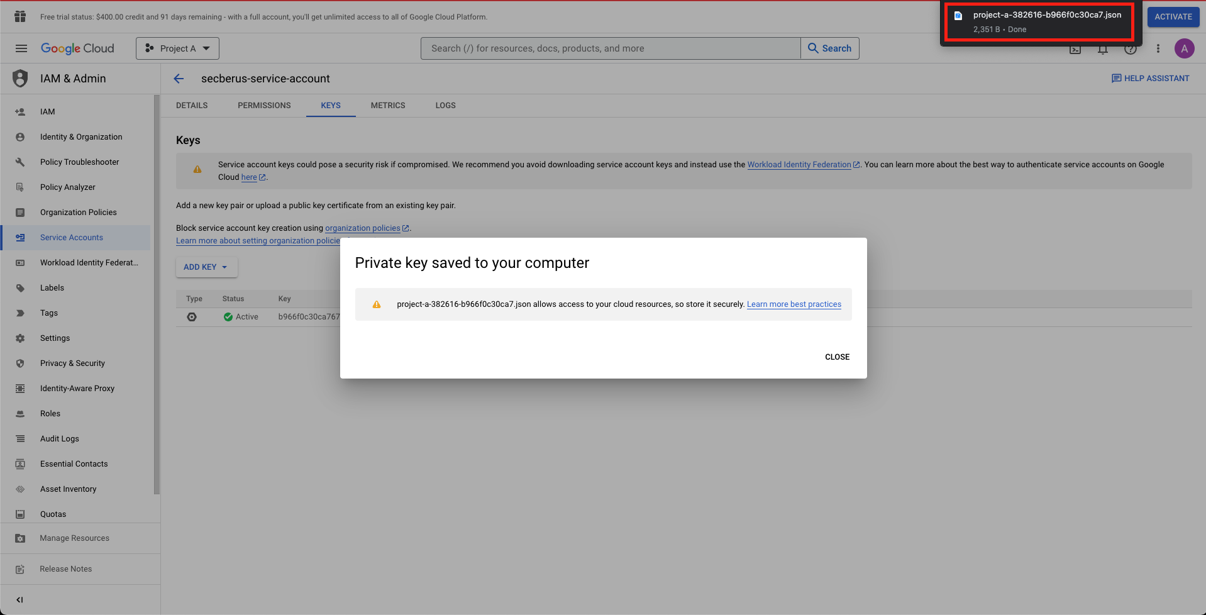The height and width of the screenshot is (615, 1206).
Task: Click the key ID b966f0c30ca767
Action: point(309,317)
